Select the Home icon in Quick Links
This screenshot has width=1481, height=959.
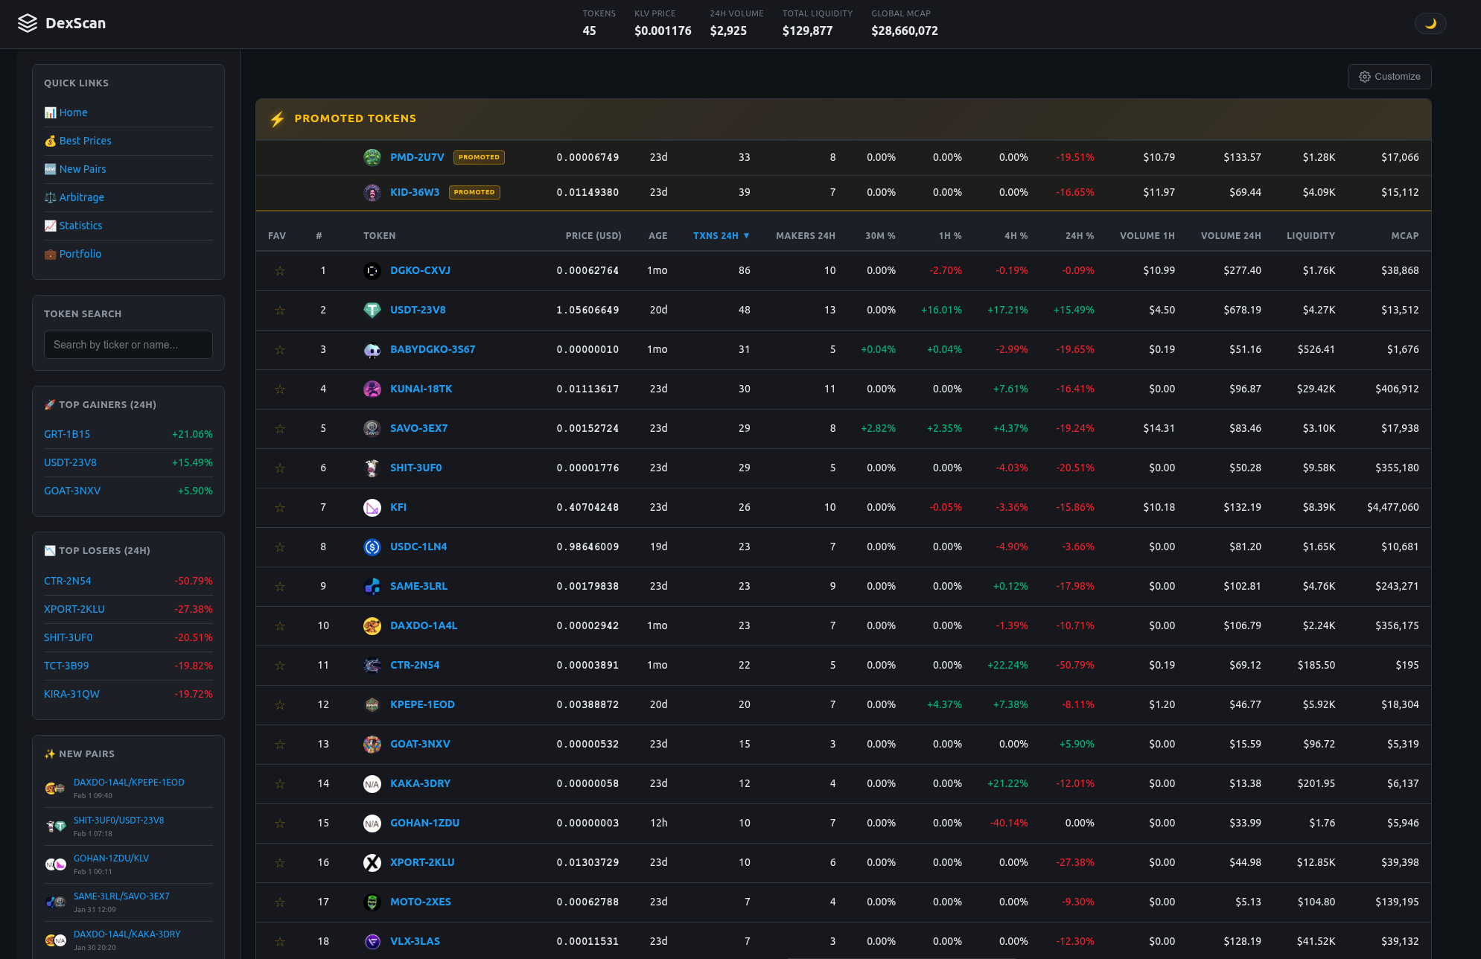click(50, 112)
